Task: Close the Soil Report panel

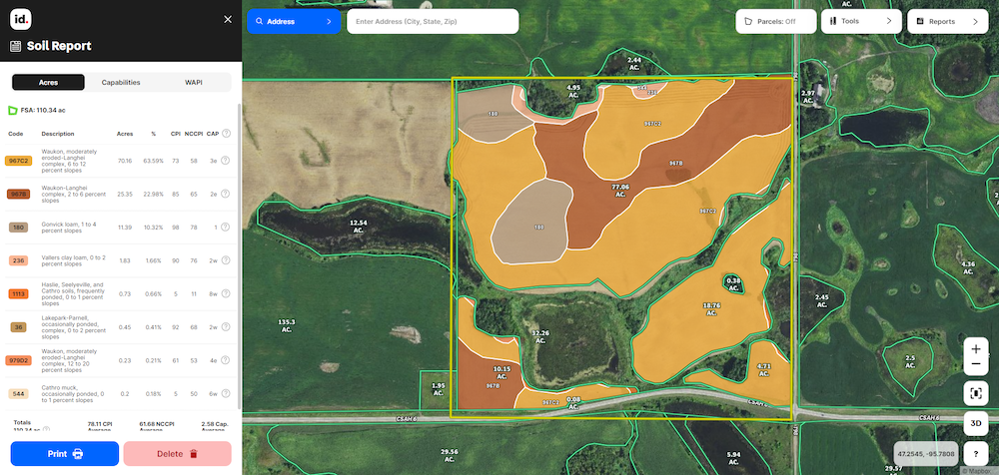Action: tap(228, 19)
